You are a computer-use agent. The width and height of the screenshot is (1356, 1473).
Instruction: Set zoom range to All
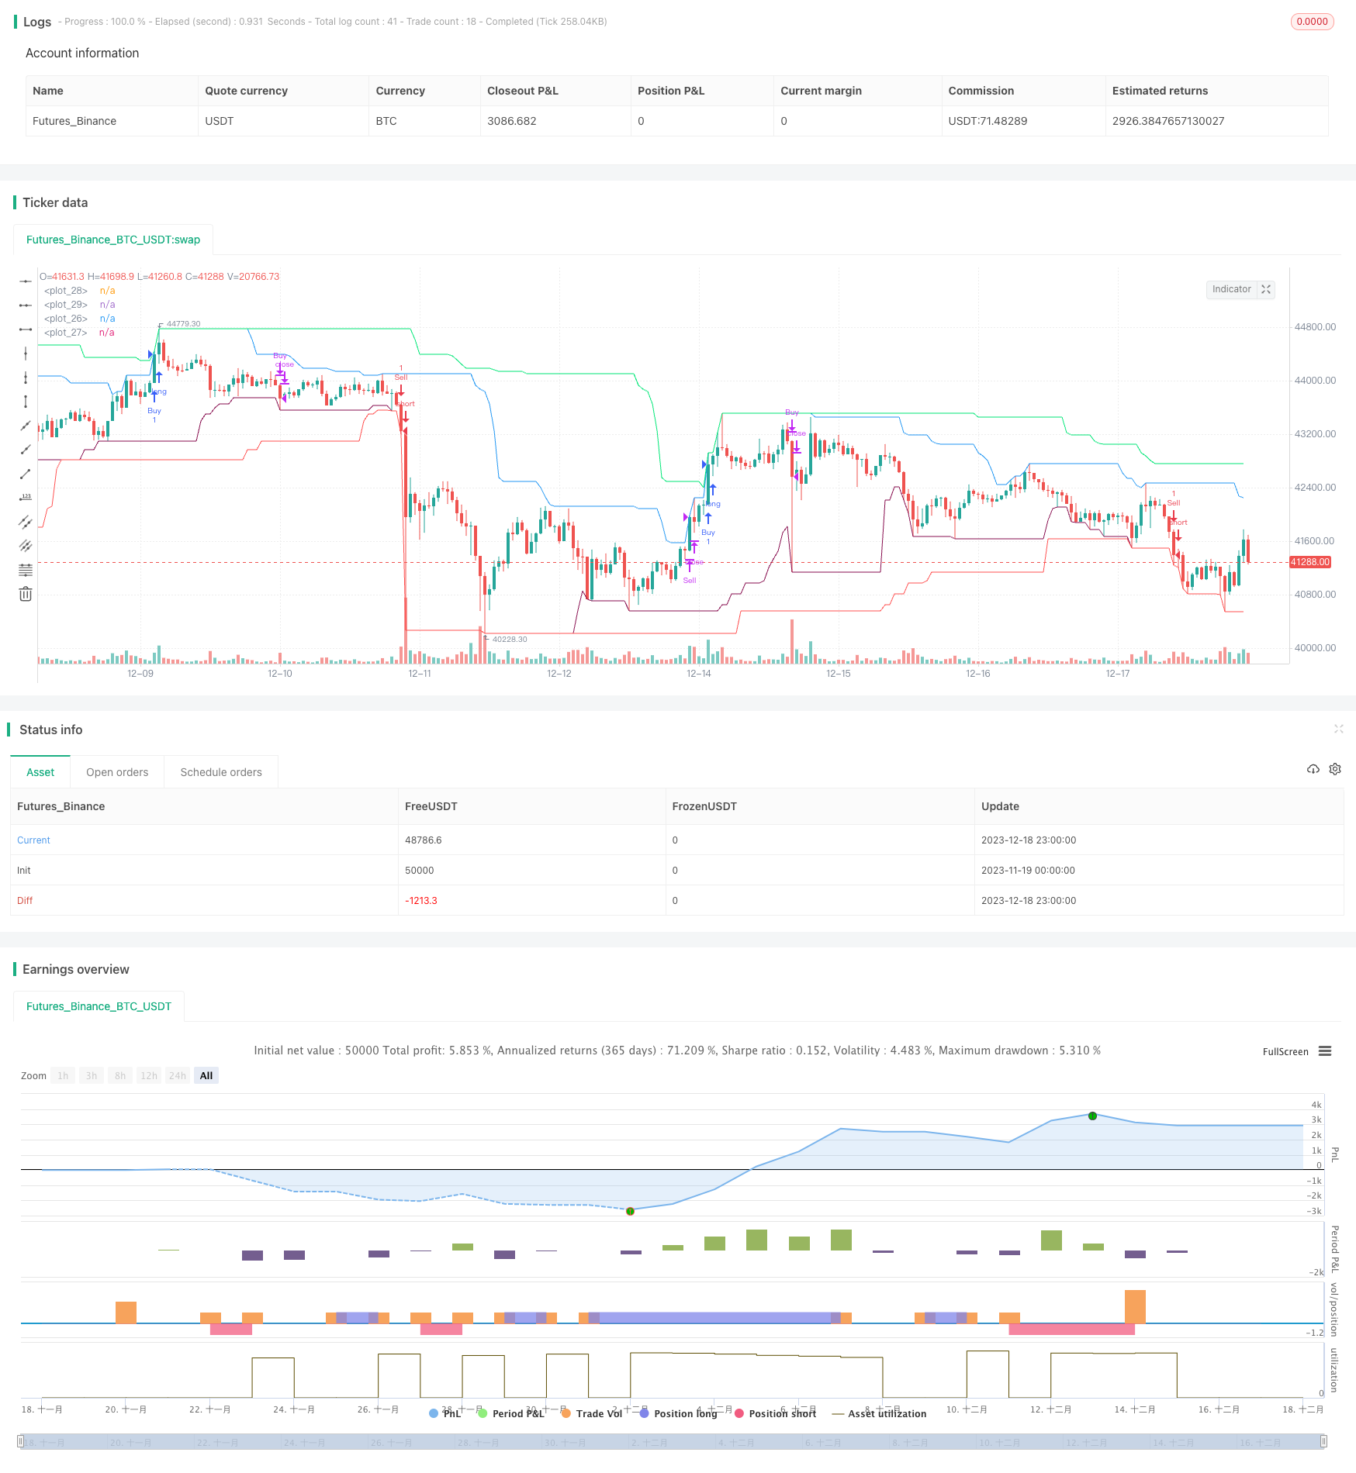206,1075
